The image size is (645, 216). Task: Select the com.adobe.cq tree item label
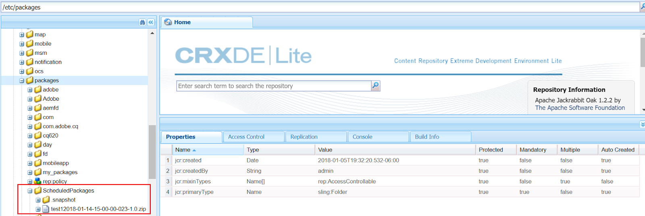pyautogui.click(x=60, y=126)
